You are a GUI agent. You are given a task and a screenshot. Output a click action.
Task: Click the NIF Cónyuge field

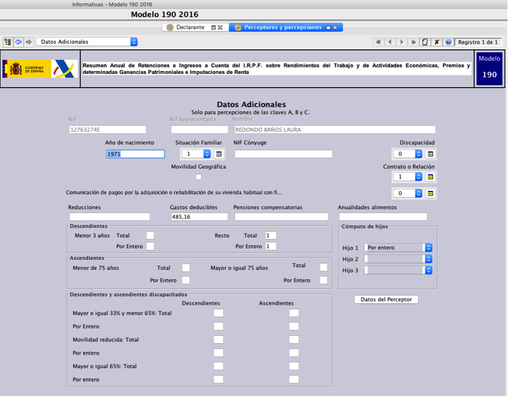coord(283,154)
